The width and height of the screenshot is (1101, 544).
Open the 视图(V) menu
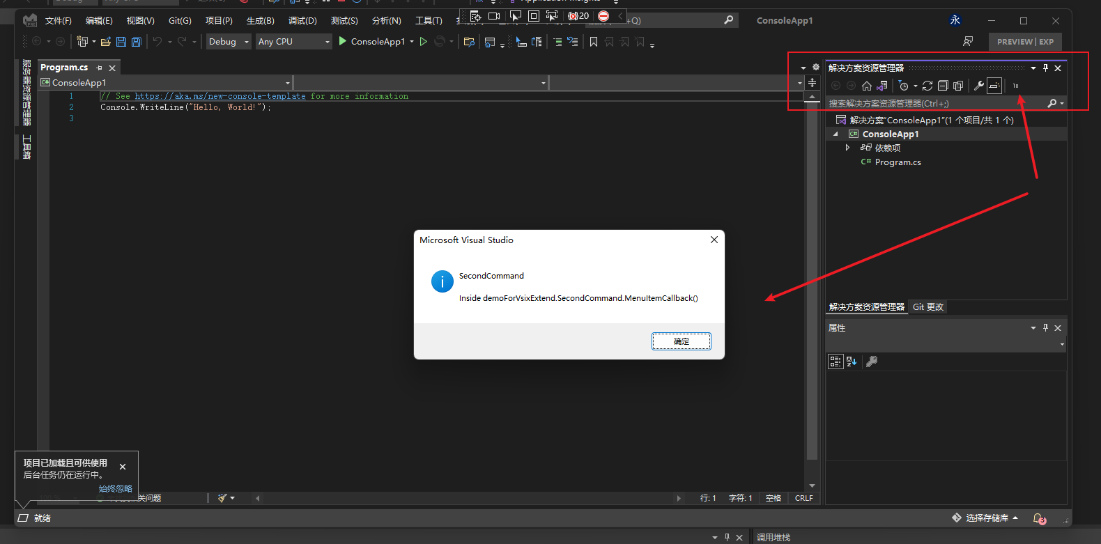(x=140, y=21)
